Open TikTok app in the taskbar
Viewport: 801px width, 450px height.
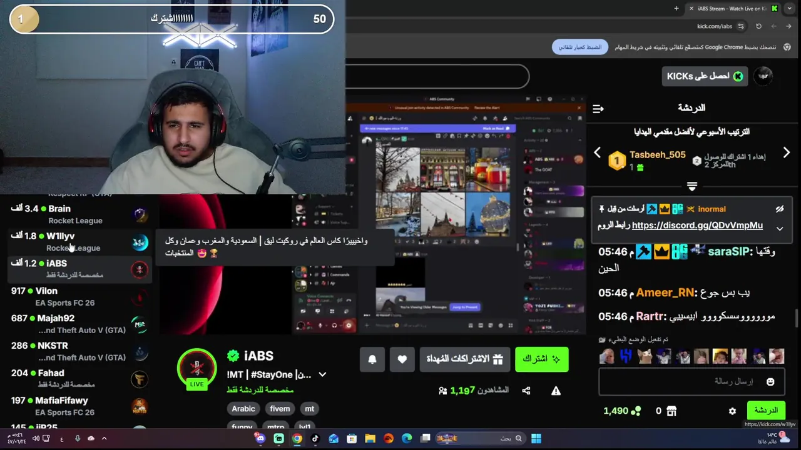[315, 439]
